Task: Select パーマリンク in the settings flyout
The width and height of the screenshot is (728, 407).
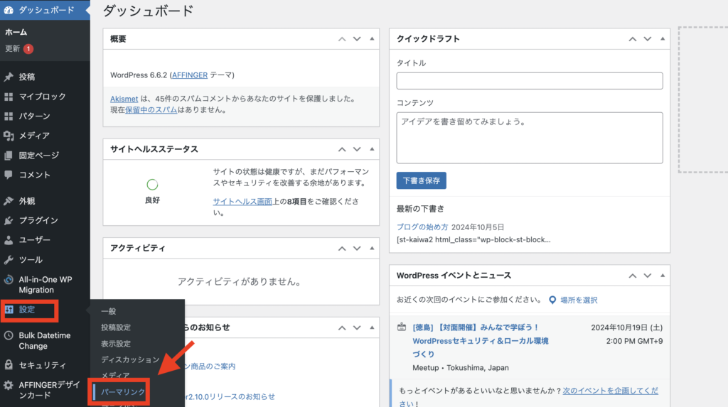Action: [x=123, y=392]
